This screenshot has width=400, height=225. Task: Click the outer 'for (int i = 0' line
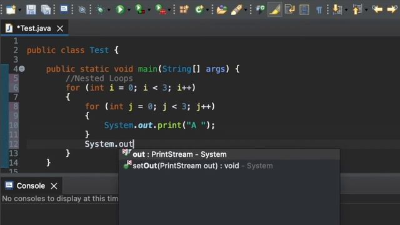coord(131,87)
